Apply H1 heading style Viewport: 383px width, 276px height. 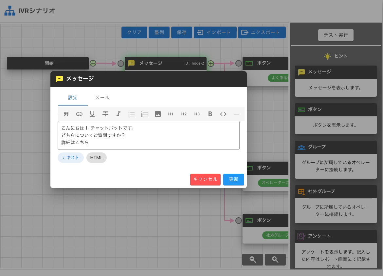click(171, 114)
